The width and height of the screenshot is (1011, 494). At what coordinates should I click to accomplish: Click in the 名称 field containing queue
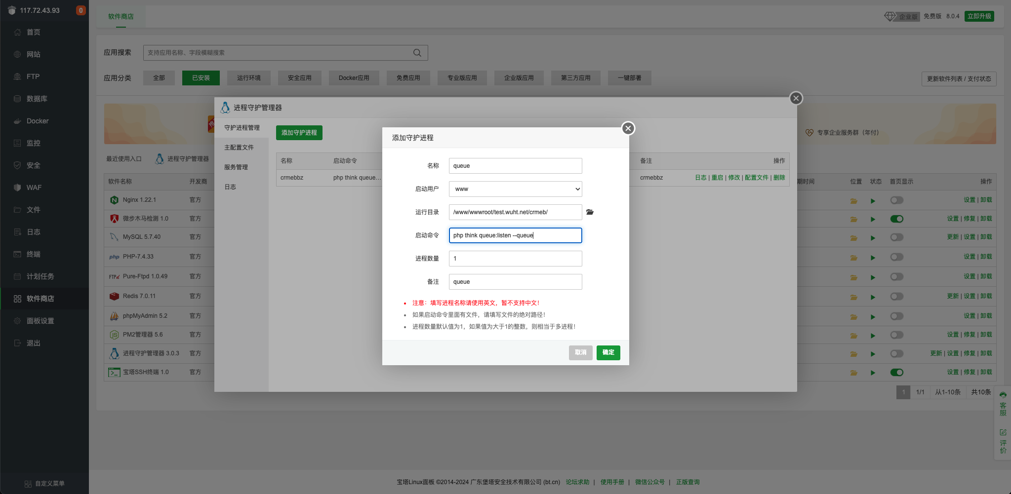click(x=515, y=166)
